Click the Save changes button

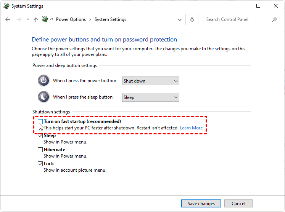tap(201, 204)
